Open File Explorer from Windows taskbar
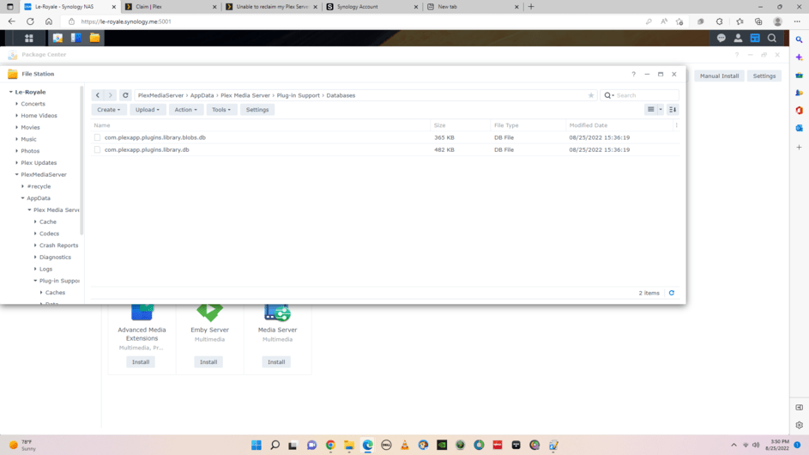Screen dimensions: 809x455 349,446
